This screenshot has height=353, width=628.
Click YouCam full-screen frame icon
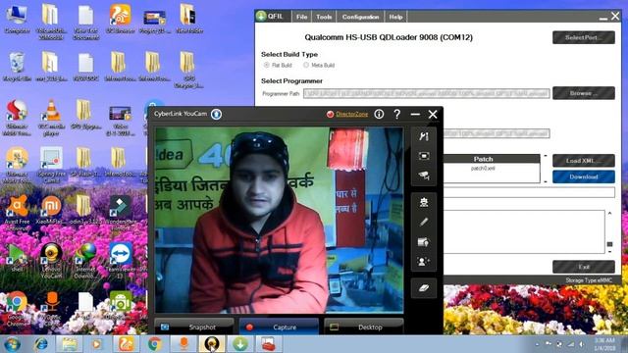coord(424,156)
